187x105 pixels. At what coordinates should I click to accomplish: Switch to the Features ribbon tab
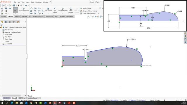(x=4, y=16)
